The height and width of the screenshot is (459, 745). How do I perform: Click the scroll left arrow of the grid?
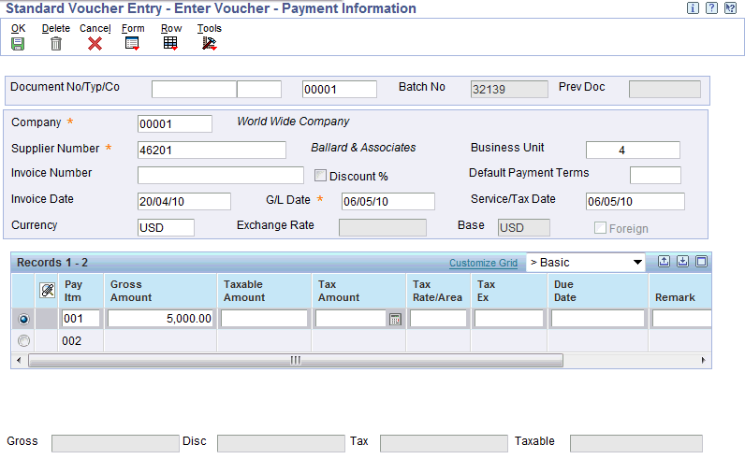(19, 360)
